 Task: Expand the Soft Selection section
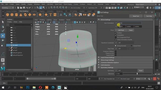(99, 65)
